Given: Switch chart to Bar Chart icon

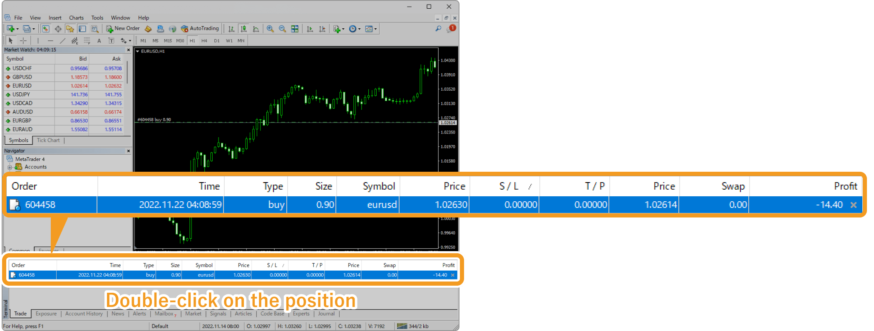Looking at the screenshot, I should pyautogui.click(x=231, y=29).
